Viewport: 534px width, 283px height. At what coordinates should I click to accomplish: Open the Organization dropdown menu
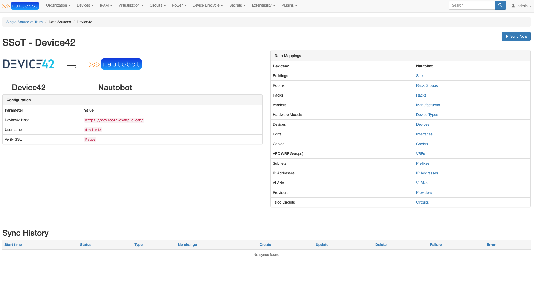(x=58, y=5)
